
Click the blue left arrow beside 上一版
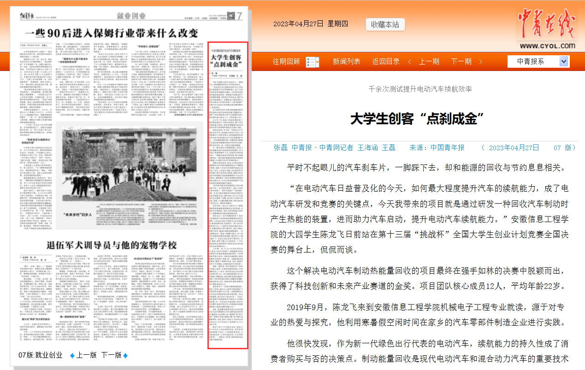tap(72, 355)
